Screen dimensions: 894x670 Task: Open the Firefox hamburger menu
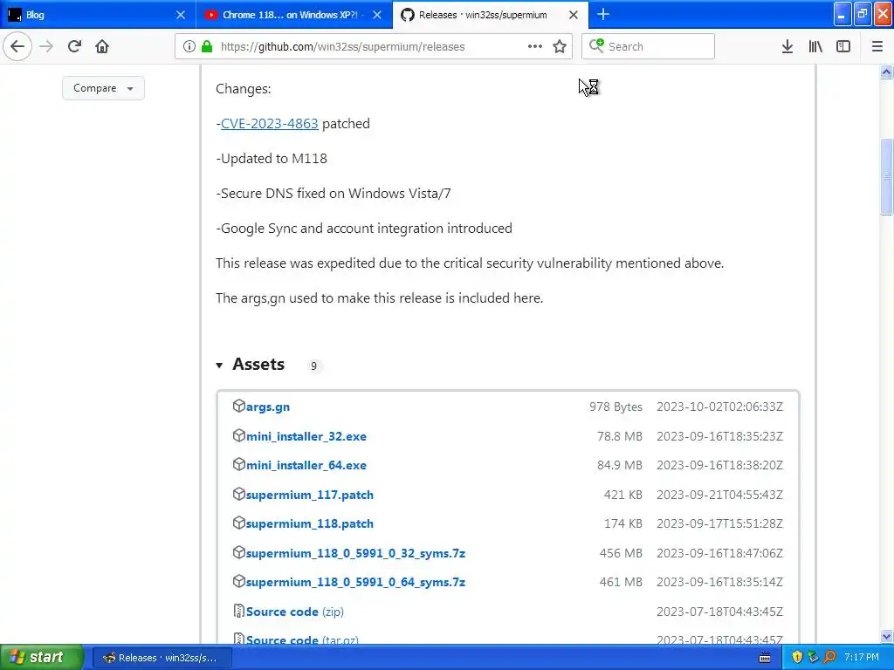[877, 46]
